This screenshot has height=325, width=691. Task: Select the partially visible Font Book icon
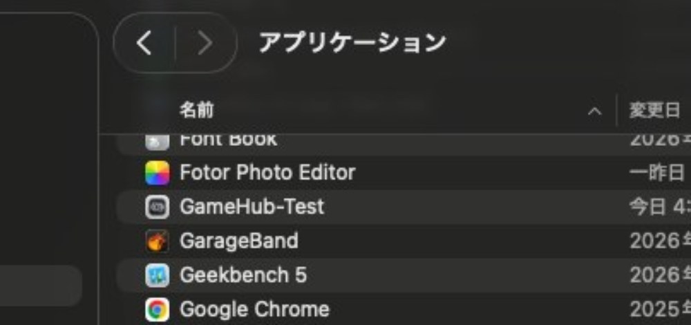[158, 142]
